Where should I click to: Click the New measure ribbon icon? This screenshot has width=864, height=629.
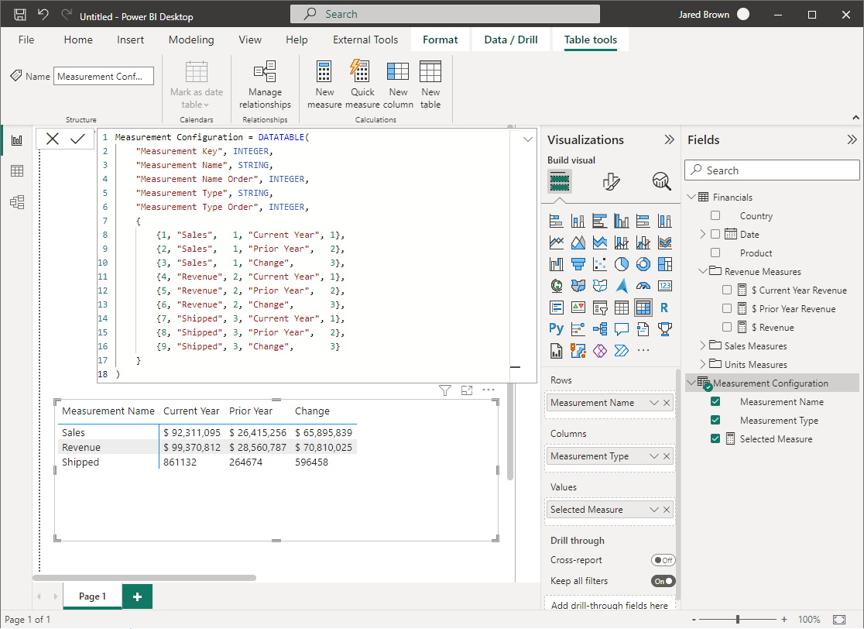(324, 83)
